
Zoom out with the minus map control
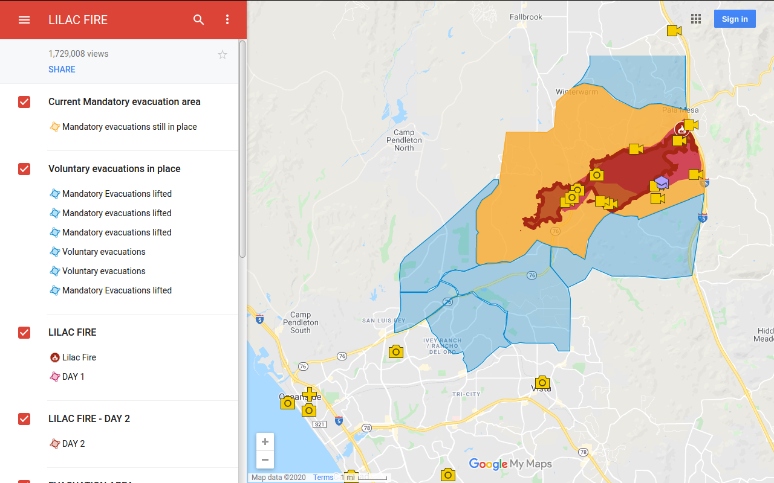coord(265,459)
